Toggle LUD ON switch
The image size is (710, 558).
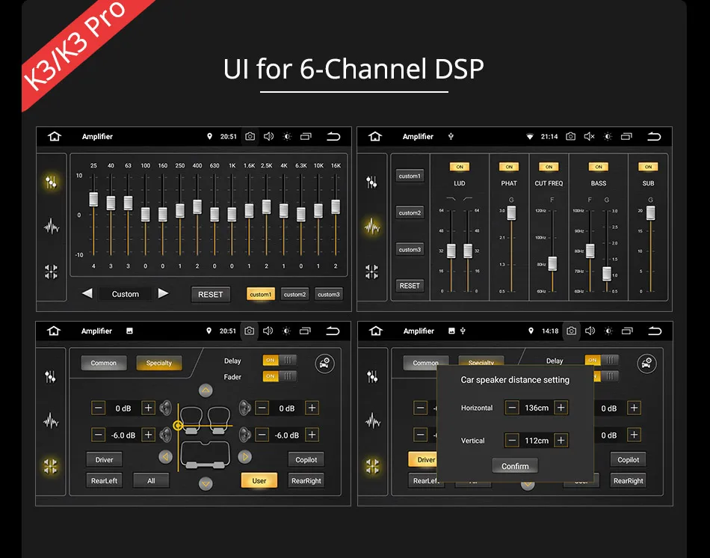click(460, 167)
